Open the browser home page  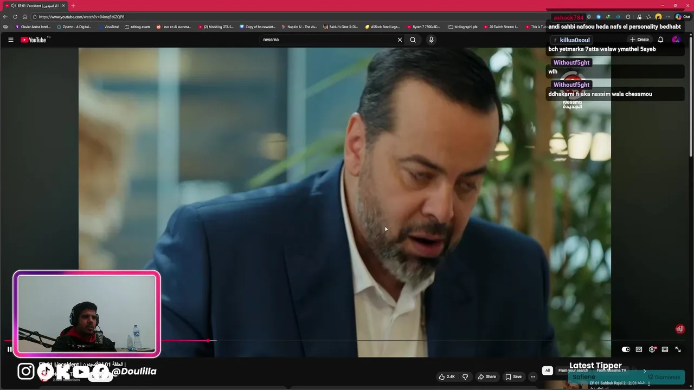[x=24, y=17]
